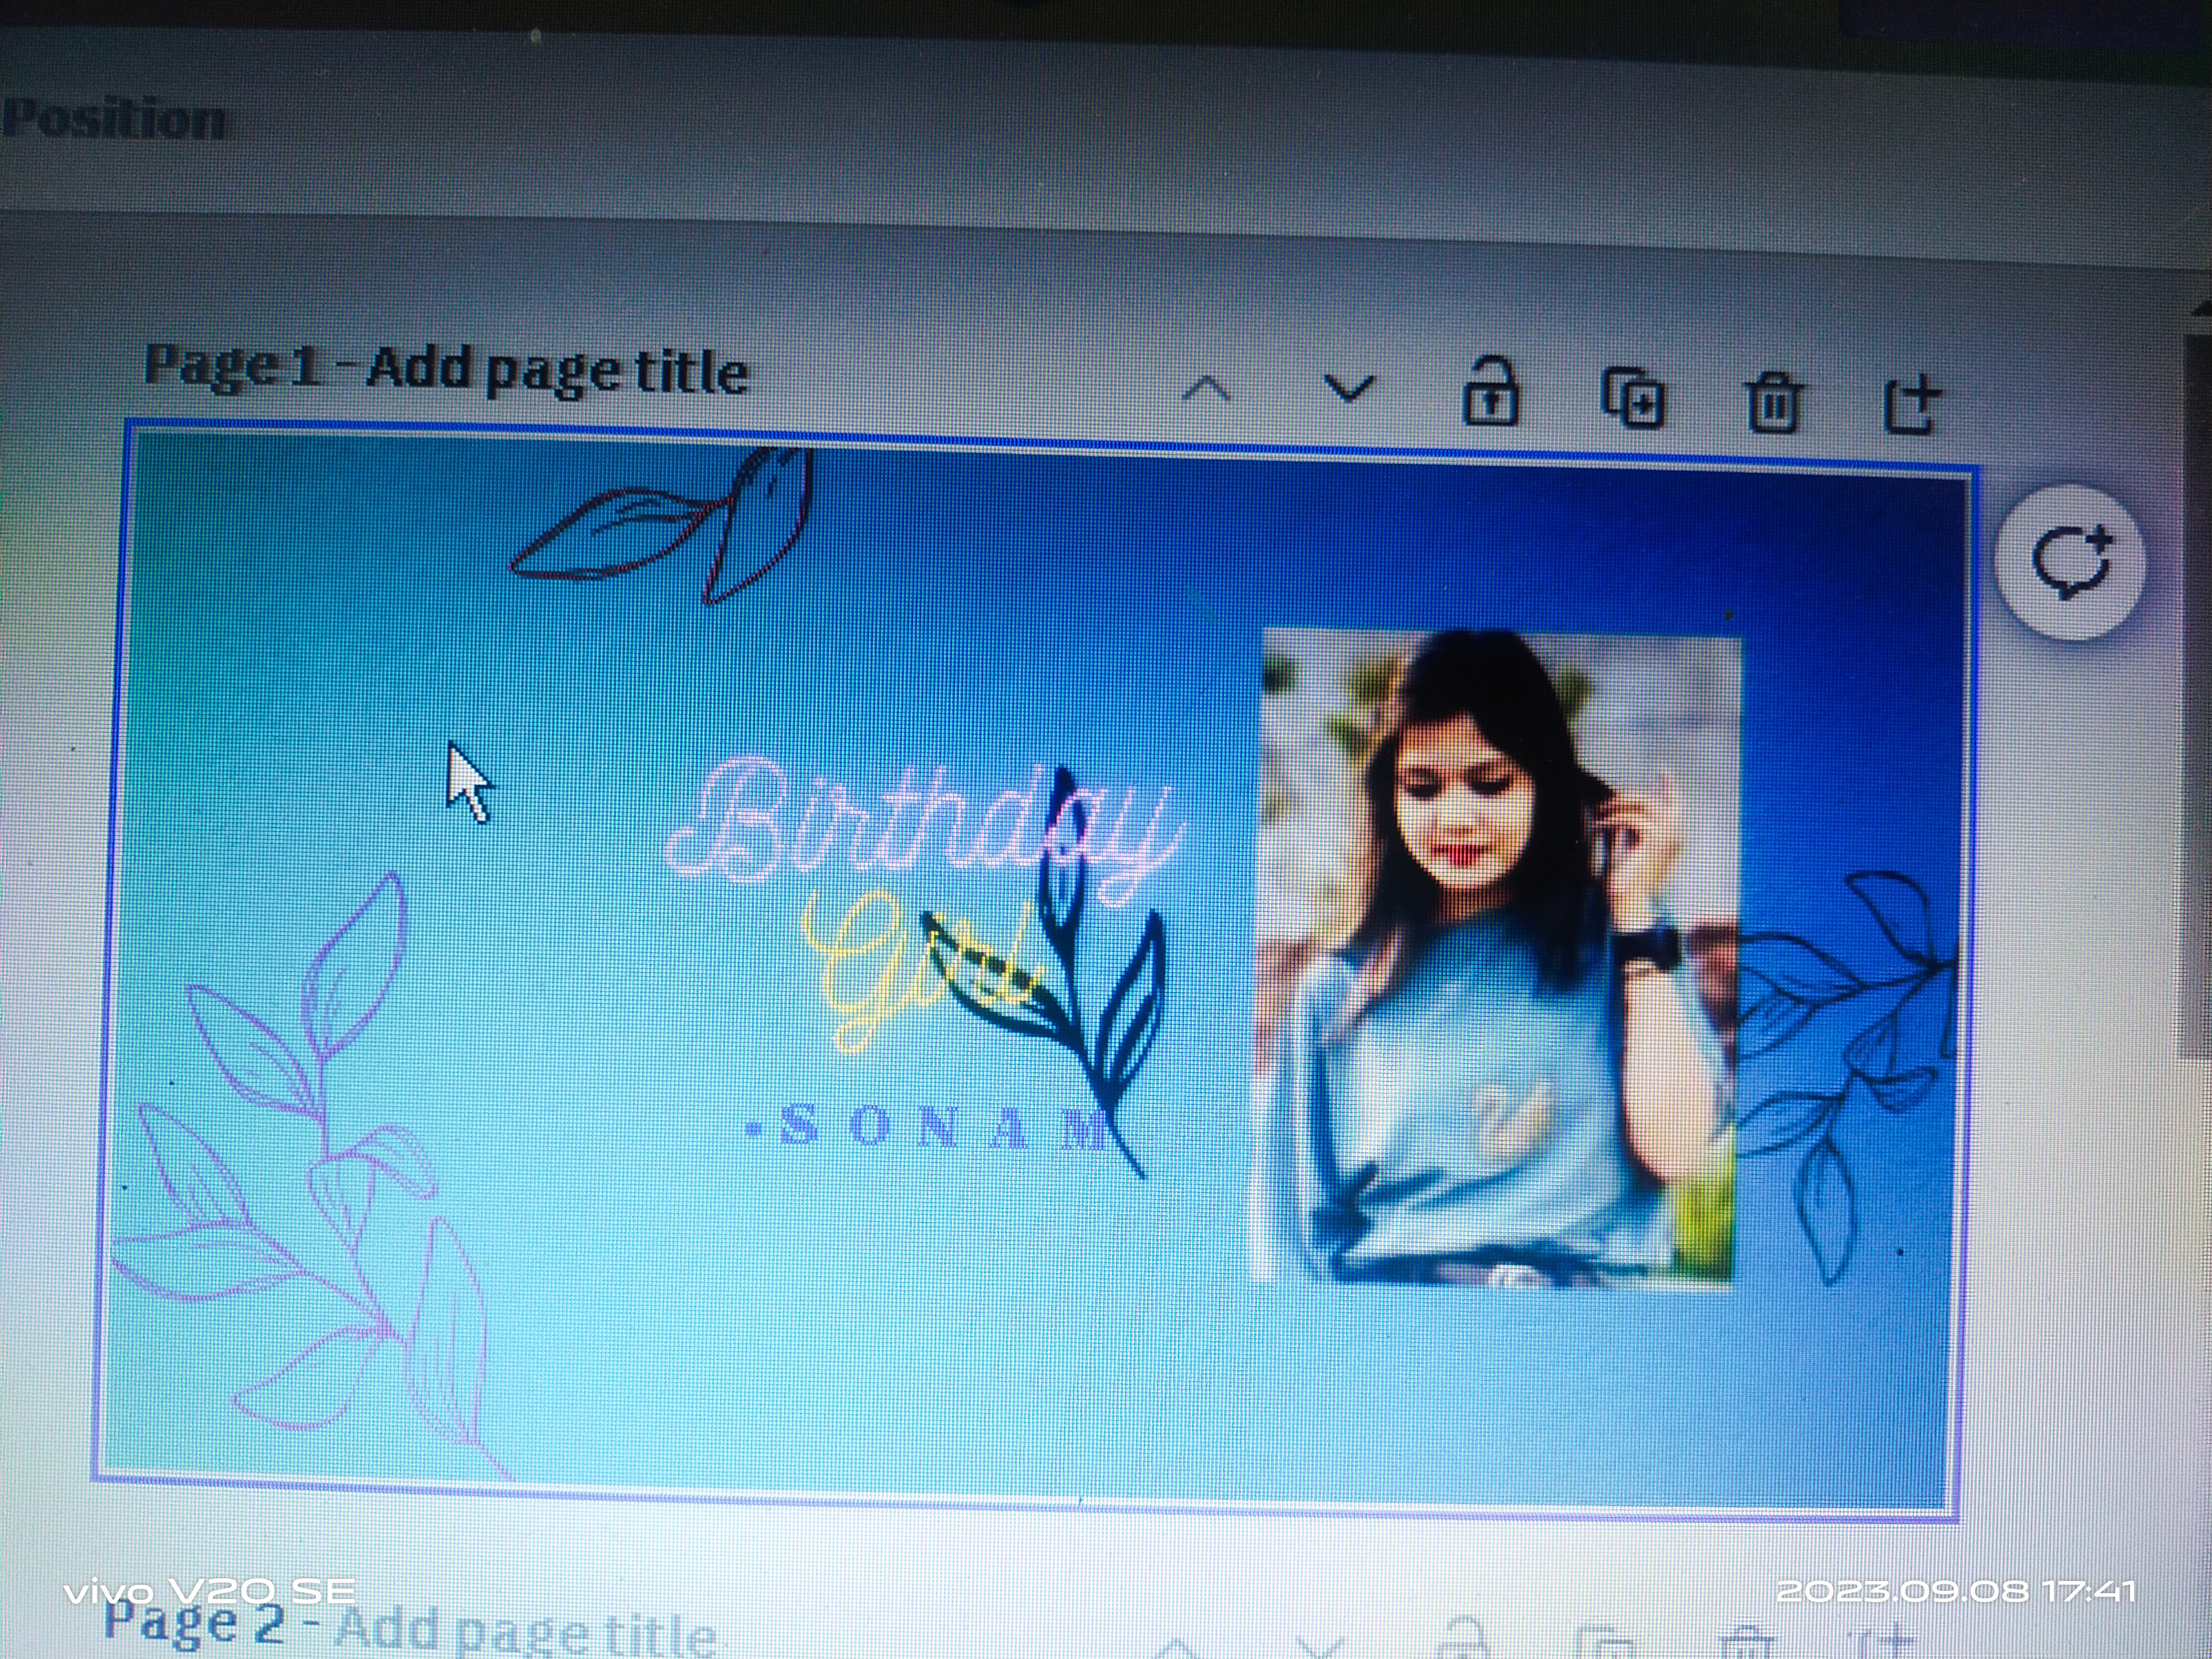Image resolution: width=2212 pixels, height=1659 pixels.
Task: Lock Page 1 with the padlock icon
Action: pos(1490,395)
